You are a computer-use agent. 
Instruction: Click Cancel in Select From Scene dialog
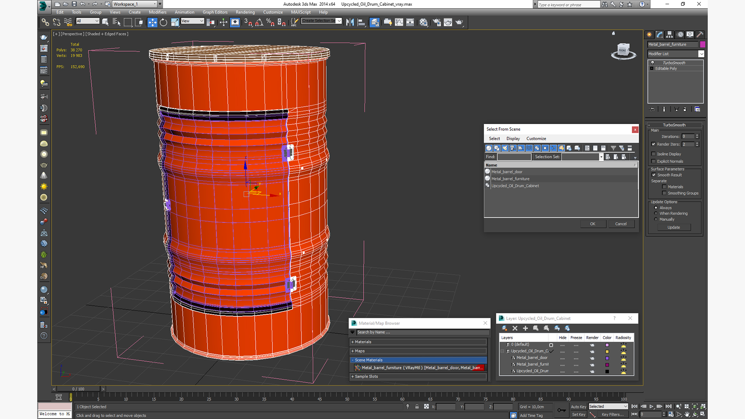621,224
